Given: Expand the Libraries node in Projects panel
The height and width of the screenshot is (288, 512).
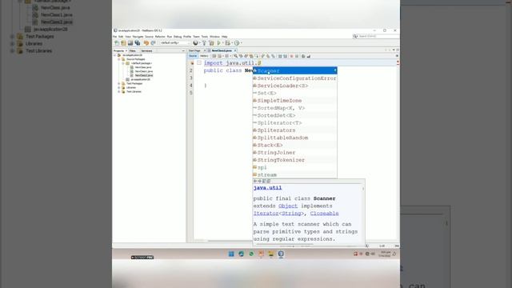Looking at the screenshot, I should (119, 87).
